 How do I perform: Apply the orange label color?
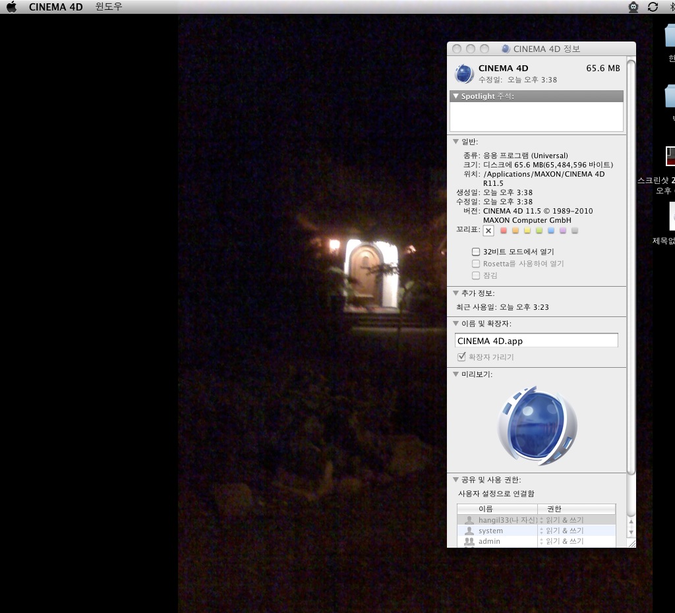(x=515, y=231)
